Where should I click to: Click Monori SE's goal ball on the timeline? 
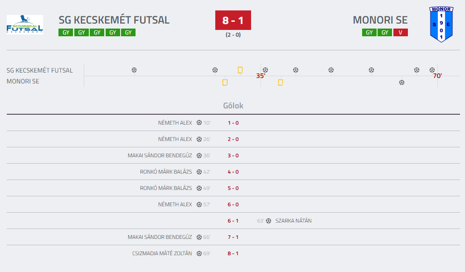402,82
